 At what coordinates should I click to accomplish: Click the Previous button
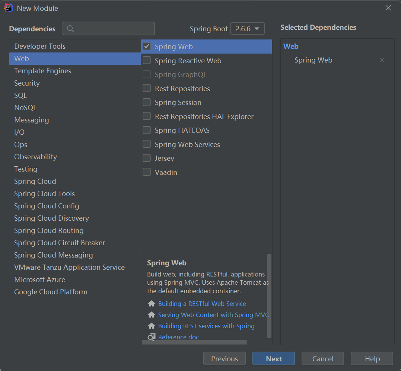tap(224, 358)
